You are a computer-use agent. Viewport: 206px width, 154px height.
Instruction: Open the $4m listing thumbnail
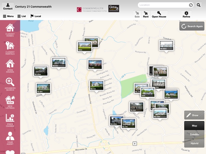click(85, 47)
